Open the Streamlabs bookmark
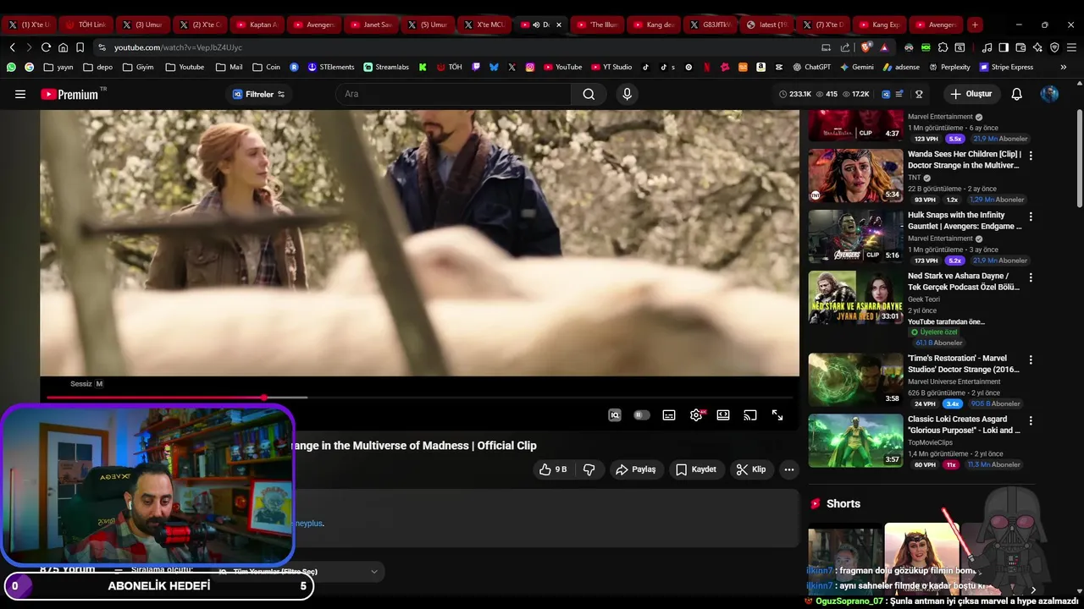The width and height of the screenshot is (1084, 609). (x=386, y=67)
